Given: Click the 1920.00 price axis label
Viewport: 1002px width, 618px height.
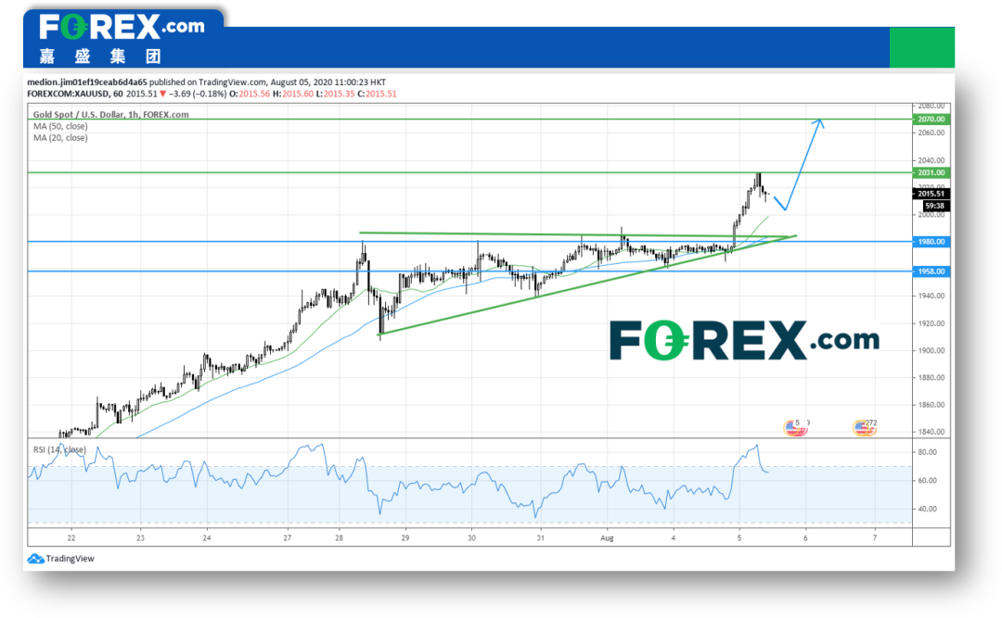Looking at the screenshot, I should tap(931, 323).
